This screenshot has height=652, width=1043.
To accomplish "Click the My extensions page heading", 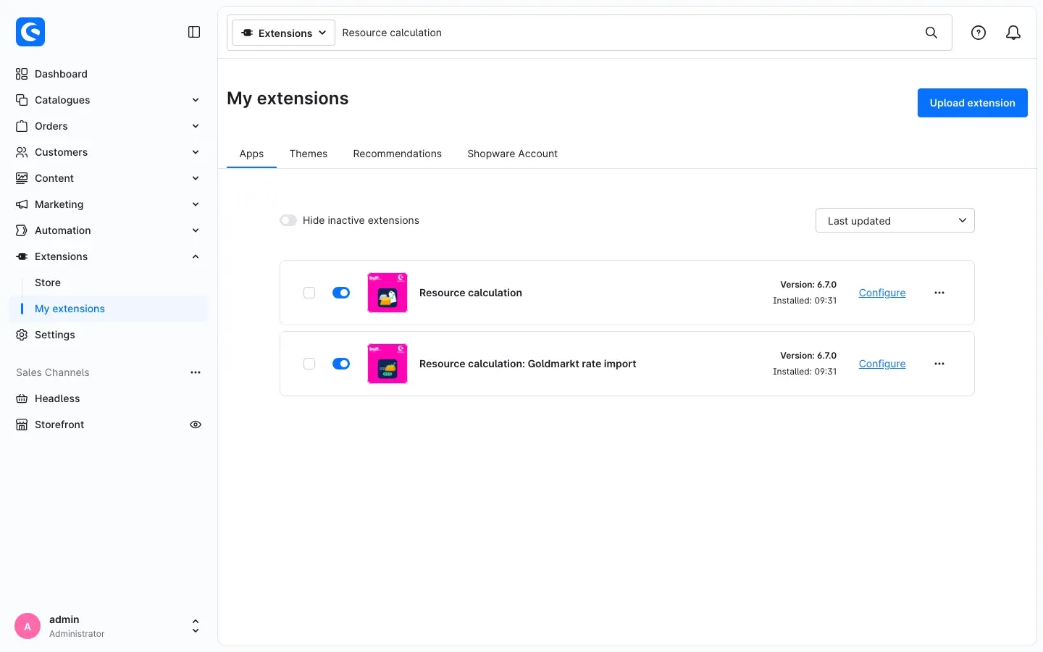I will (x=288, y=99).
